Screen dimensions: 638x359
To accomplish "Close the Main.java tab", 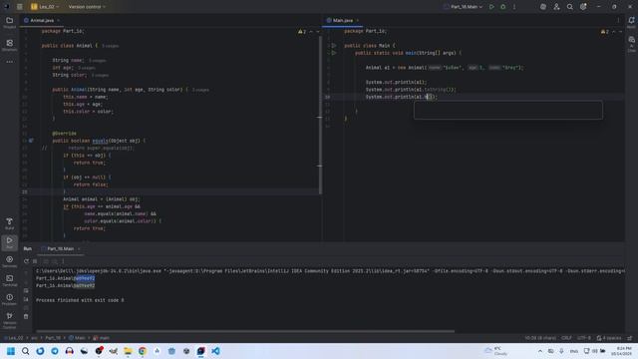I will pos(358,20).
